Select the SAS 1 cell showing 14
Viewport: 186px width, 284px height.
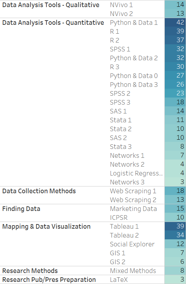(x=175, y=111)
